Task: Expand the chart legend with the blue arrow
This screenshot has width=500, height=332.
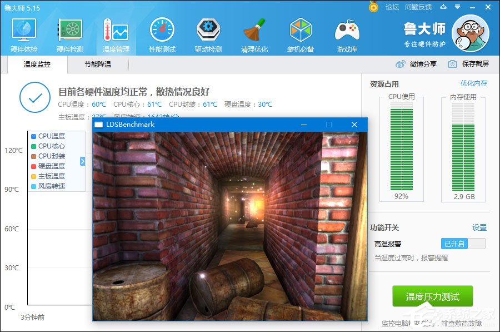Action: click(81, 161)
